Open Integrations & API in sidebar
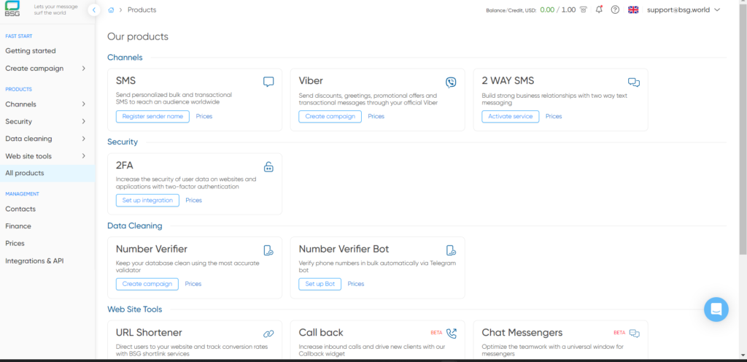Image resolution: width=747 pixels, height=362 pixels. [x=34, y=261]
